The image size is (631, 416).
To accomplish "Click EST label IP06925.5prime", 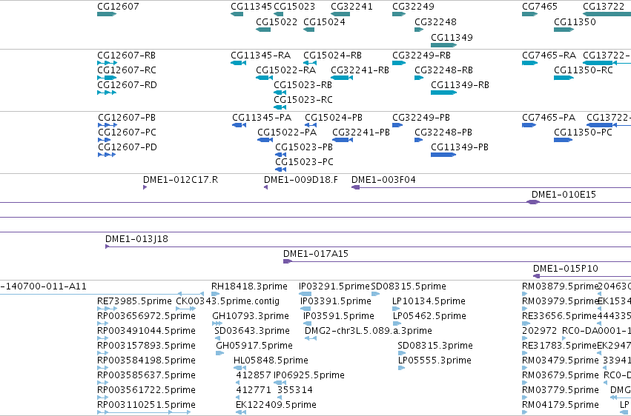I will [x=309, y=375].
